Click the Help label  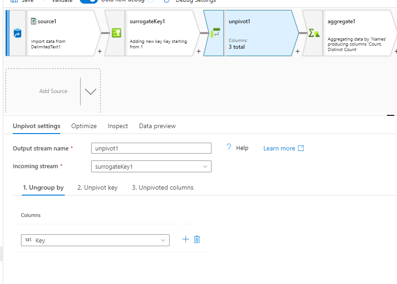[x=242, y=148]
